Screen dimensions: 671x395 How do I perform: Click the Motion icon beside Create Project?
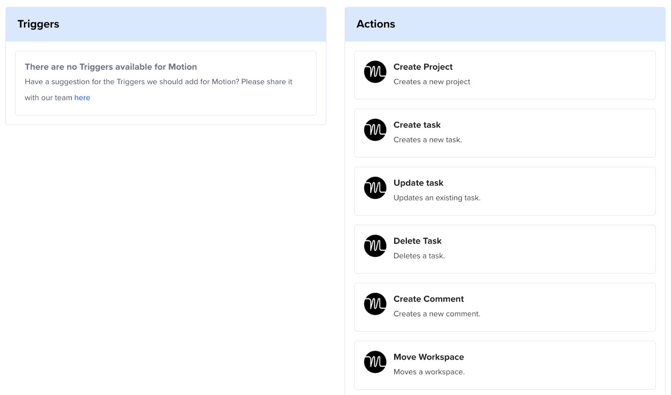click(375, 72)
